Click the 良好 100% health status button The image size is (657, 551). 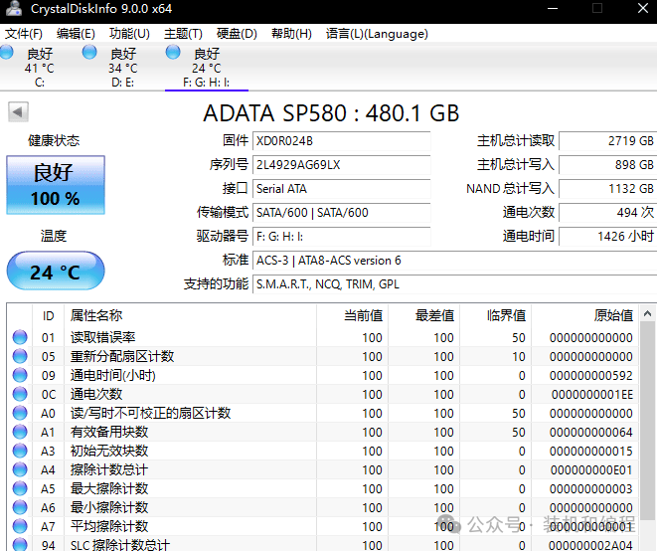tap(56, 185)
